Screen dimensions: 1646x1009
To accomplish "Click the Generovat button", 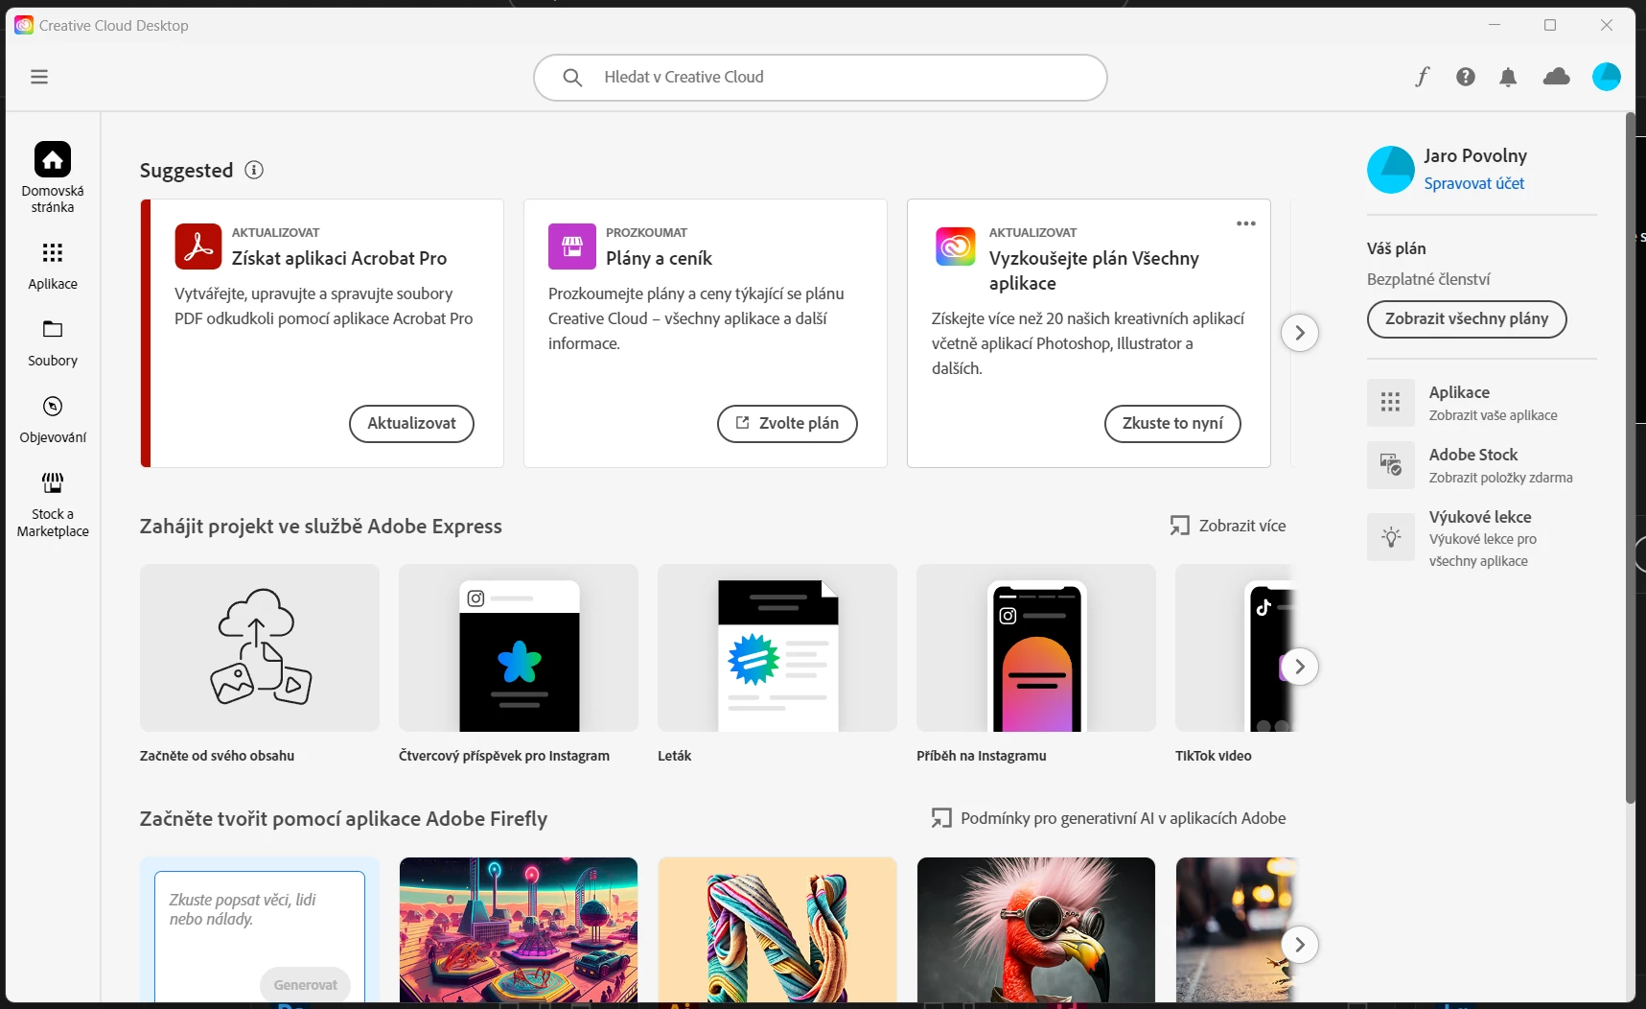I will coord(305,985).
